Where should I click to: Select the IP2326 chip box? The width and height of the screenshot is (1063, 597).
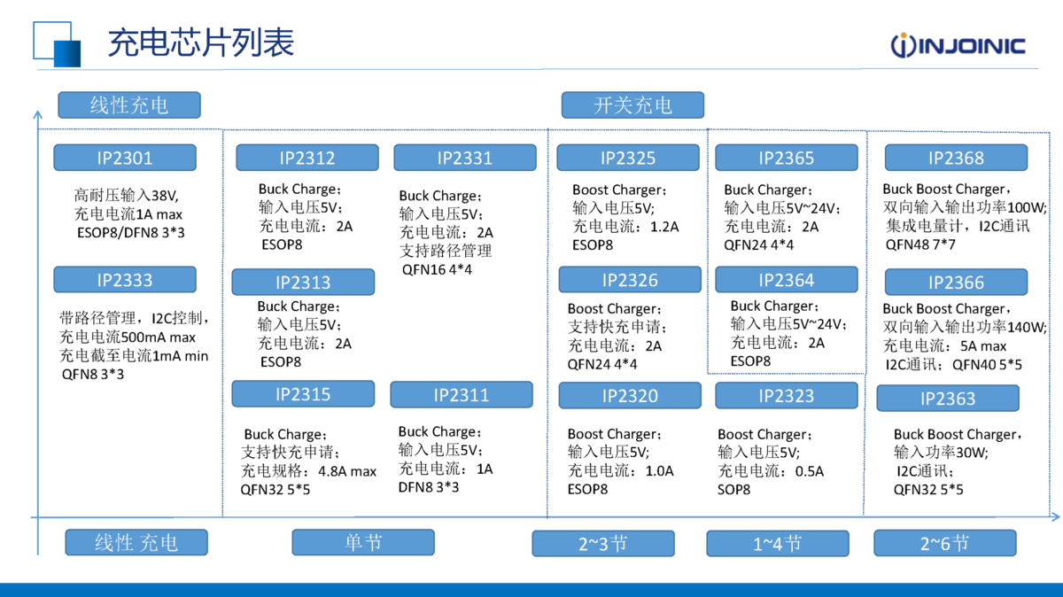pos(630,280)
